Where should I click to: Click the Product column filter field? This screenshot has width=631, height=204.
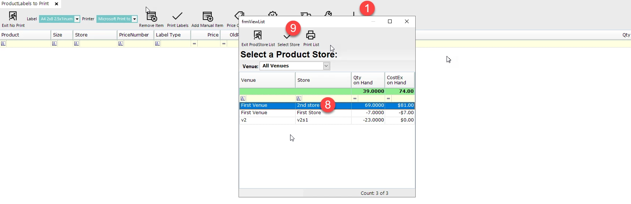[28, 43]
